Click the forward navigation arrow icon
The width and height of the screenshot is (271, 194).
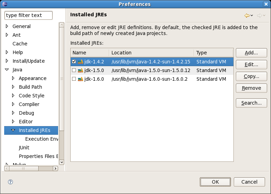tap(259, 16)
